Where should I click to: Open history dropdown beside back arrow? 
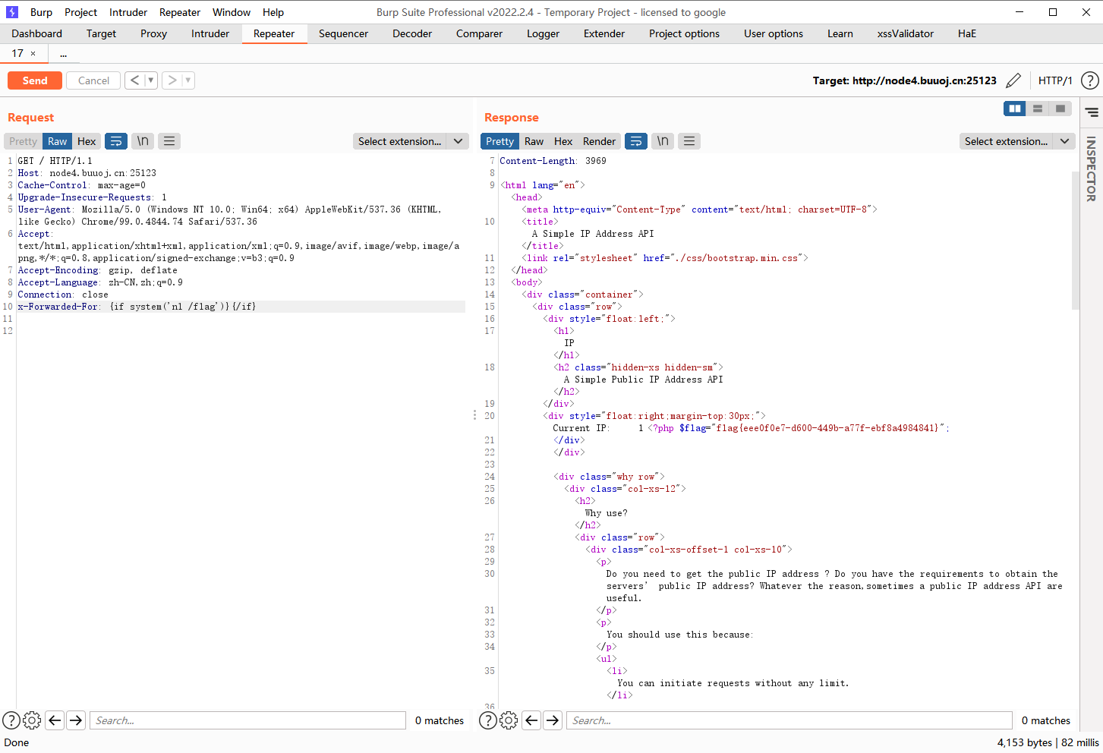(x=150, y=80)
